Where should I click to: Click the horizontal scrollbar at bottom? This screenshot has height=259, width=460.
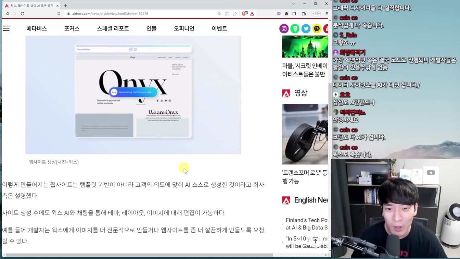[140, 255]
